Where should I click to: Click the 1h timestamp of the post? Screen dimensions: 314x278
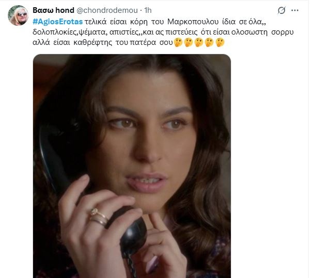point(148,10)
